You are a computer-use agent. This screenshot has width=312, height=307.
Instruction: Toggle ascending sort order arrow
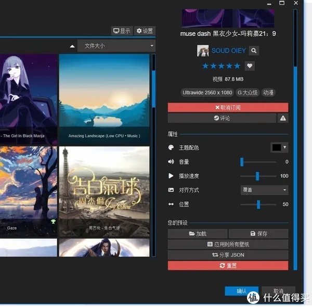point(72,46)
